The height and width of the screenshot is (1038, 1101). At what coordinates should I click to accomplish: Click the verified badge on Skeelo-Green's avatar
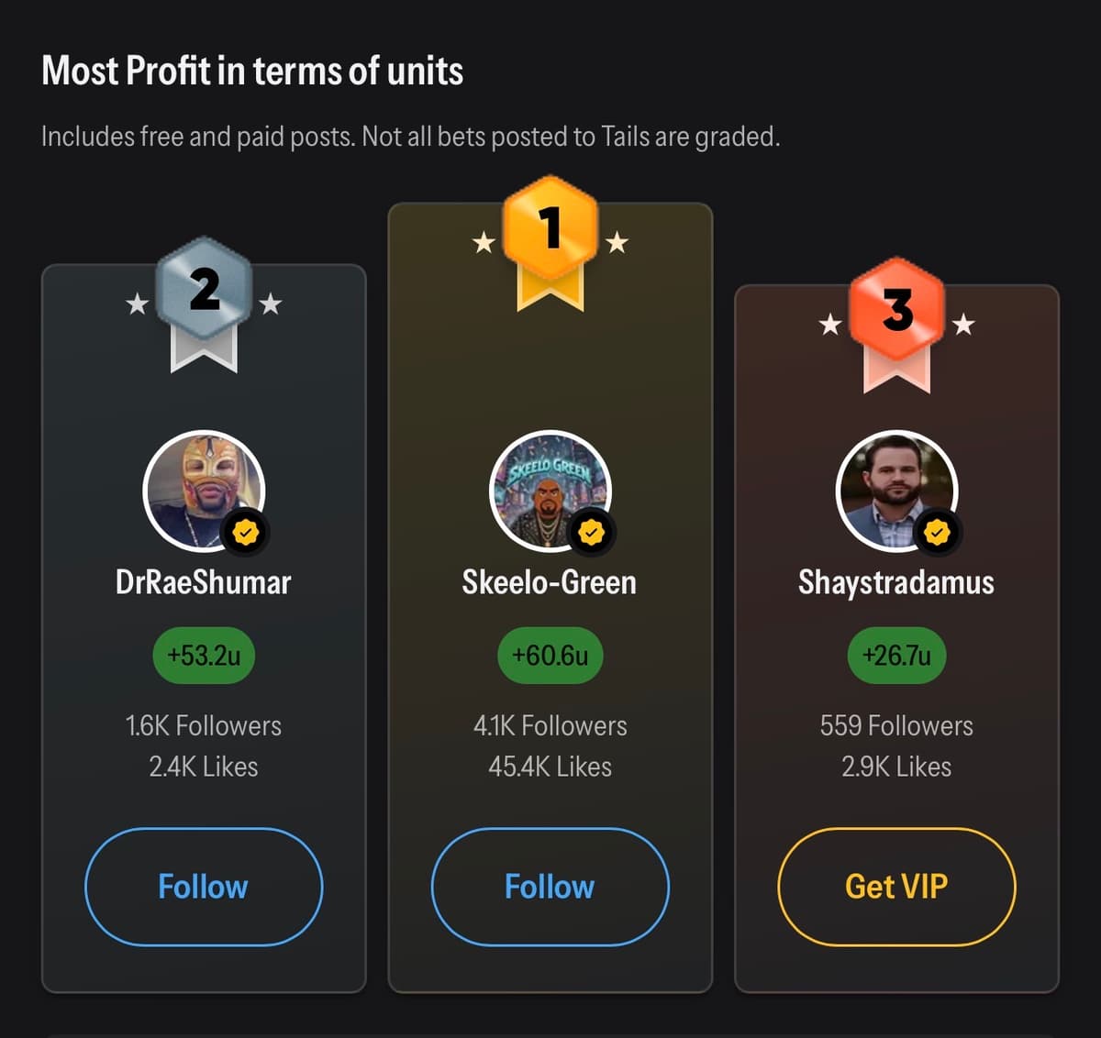coord(591,532)
